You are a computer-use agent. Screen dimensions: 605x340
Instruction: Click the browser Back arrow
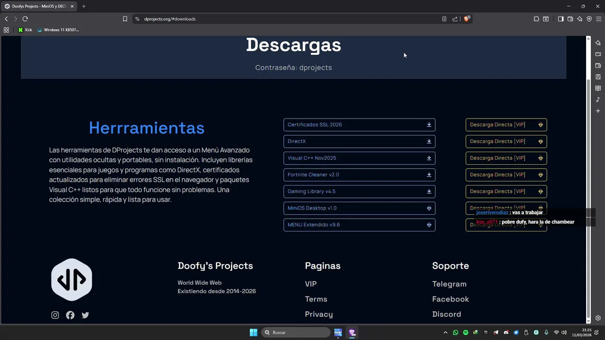[x=6, y=19]
